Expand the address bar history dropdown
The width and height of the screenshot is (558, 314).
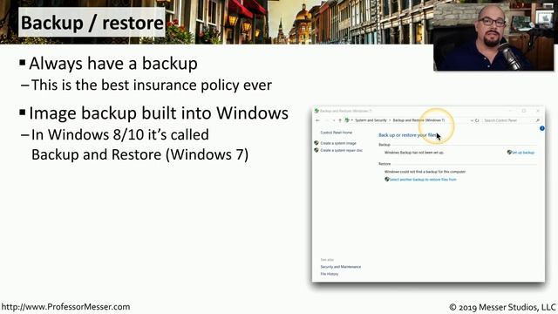[472, 120]
